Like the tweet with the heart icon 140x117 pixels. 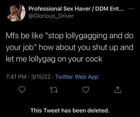click(x=86, y=90)
